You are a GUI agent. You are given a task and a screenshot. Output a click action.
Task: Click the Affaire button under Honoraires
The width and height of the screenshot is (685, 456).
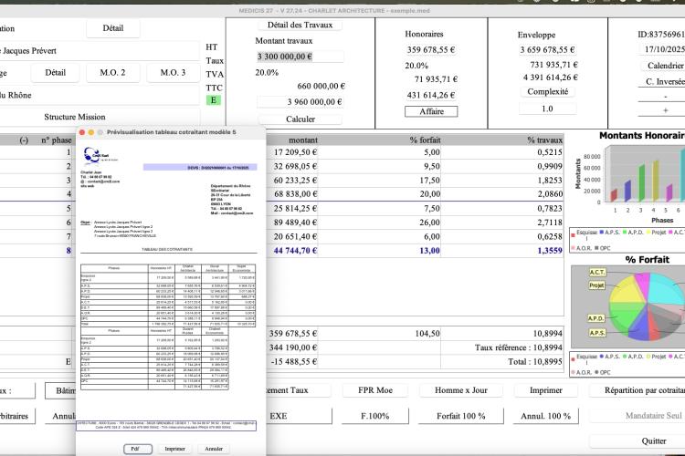[431, 111]
